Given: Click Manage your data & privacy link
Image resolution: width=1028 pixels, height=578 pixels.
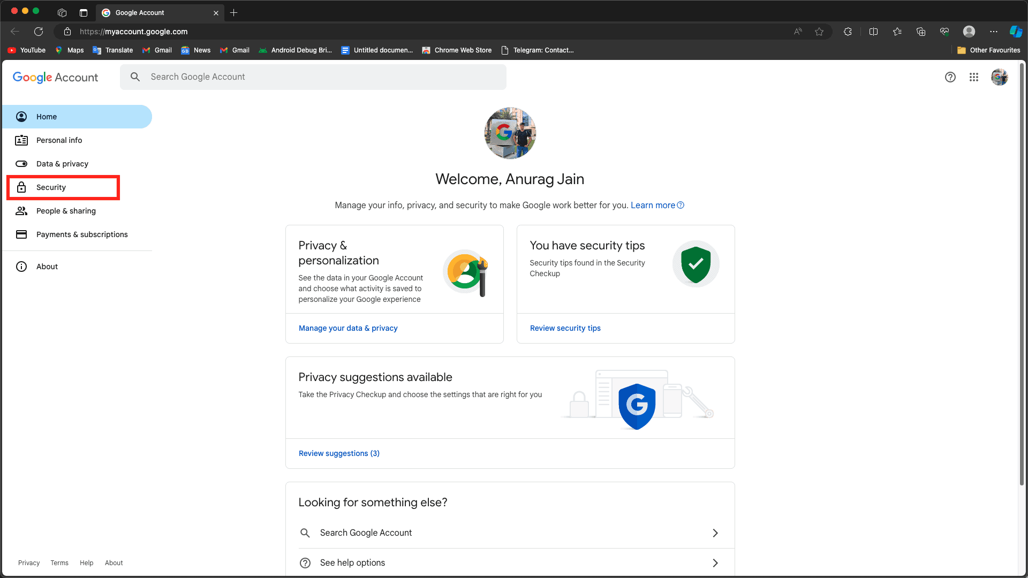Looking at the screenshot, I should tap(348, 328).
